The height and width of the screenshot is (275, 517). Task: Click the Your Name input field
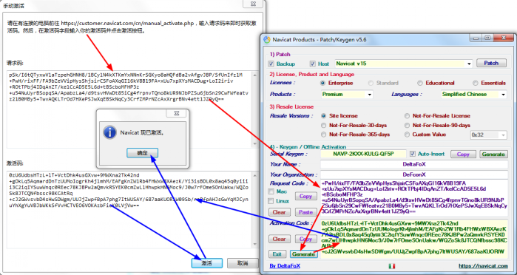point(414,164)
